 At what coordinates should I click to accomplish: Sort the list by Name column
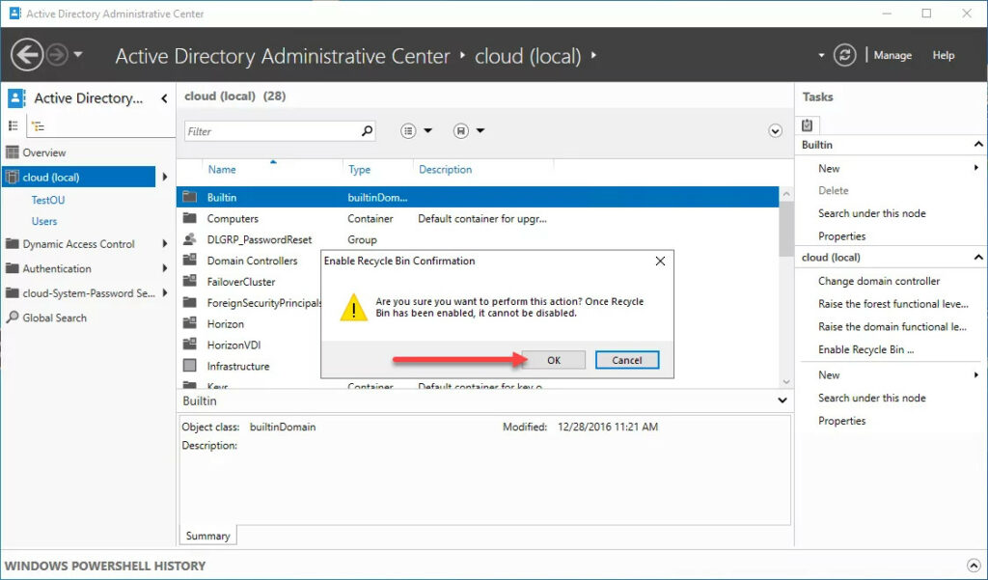[x=222, y=170]
